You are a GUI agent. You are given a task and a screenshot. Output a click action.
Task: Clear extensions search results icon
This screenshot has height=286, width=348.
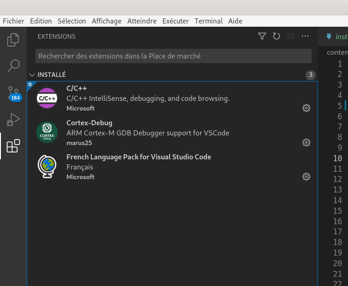tap(291, 36)
